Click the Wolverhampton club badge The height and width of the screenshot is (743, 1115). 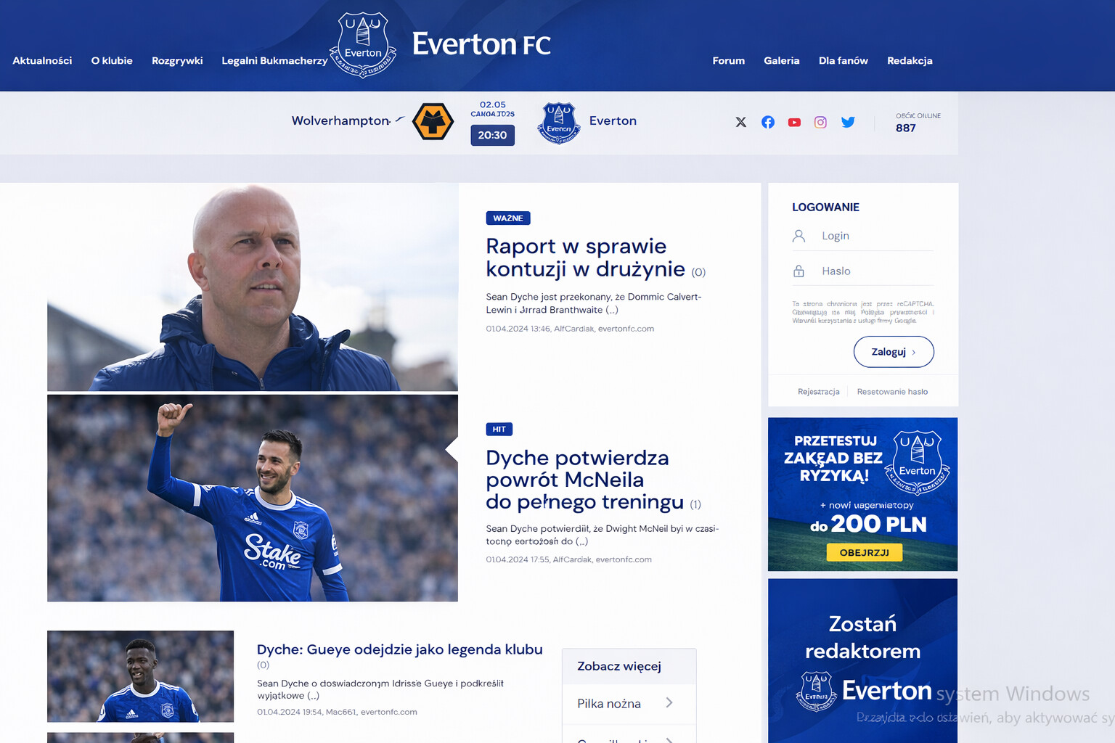point(433,121)
